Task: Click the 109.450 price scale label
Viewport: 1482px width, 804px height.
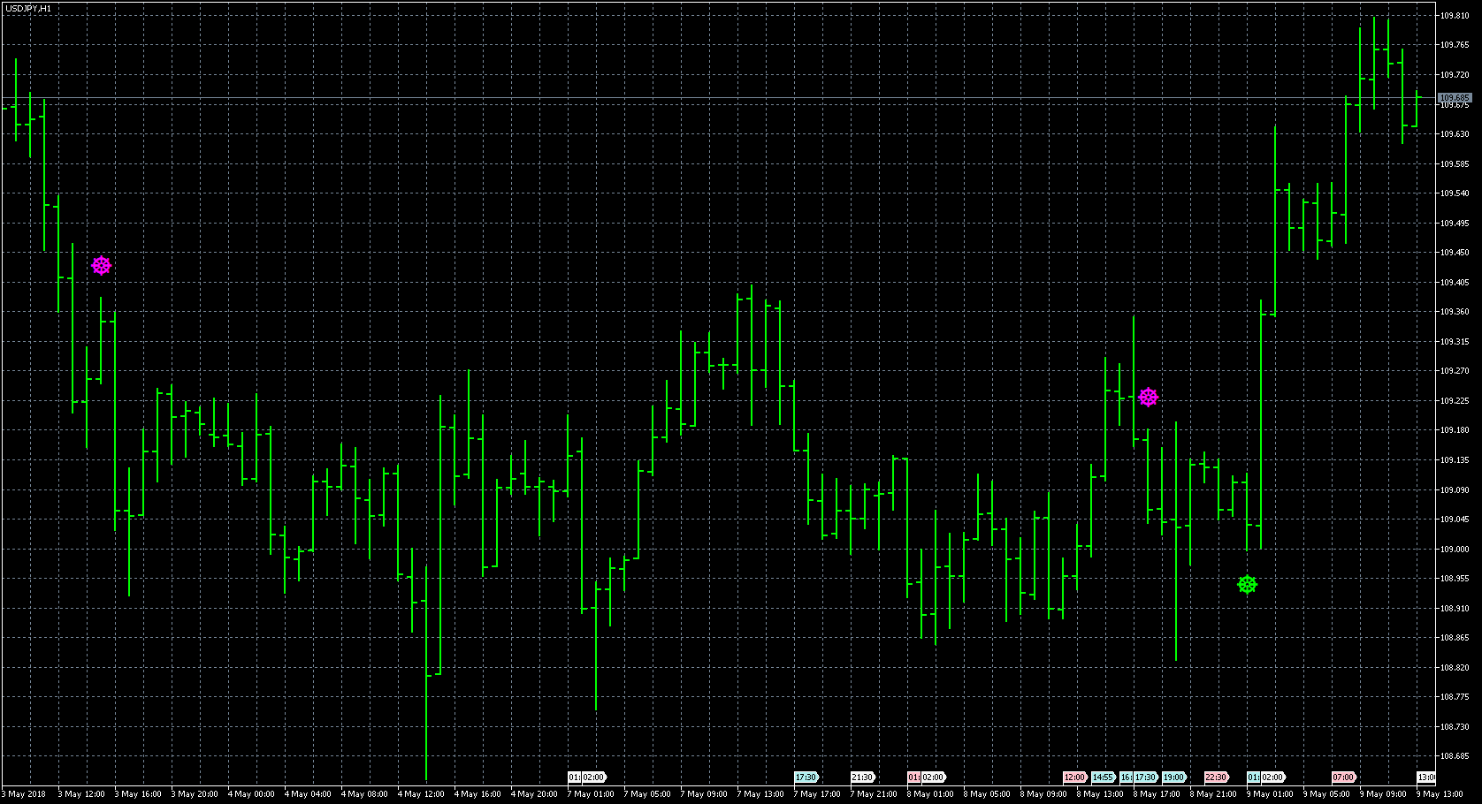Action: click(1455, 252)
